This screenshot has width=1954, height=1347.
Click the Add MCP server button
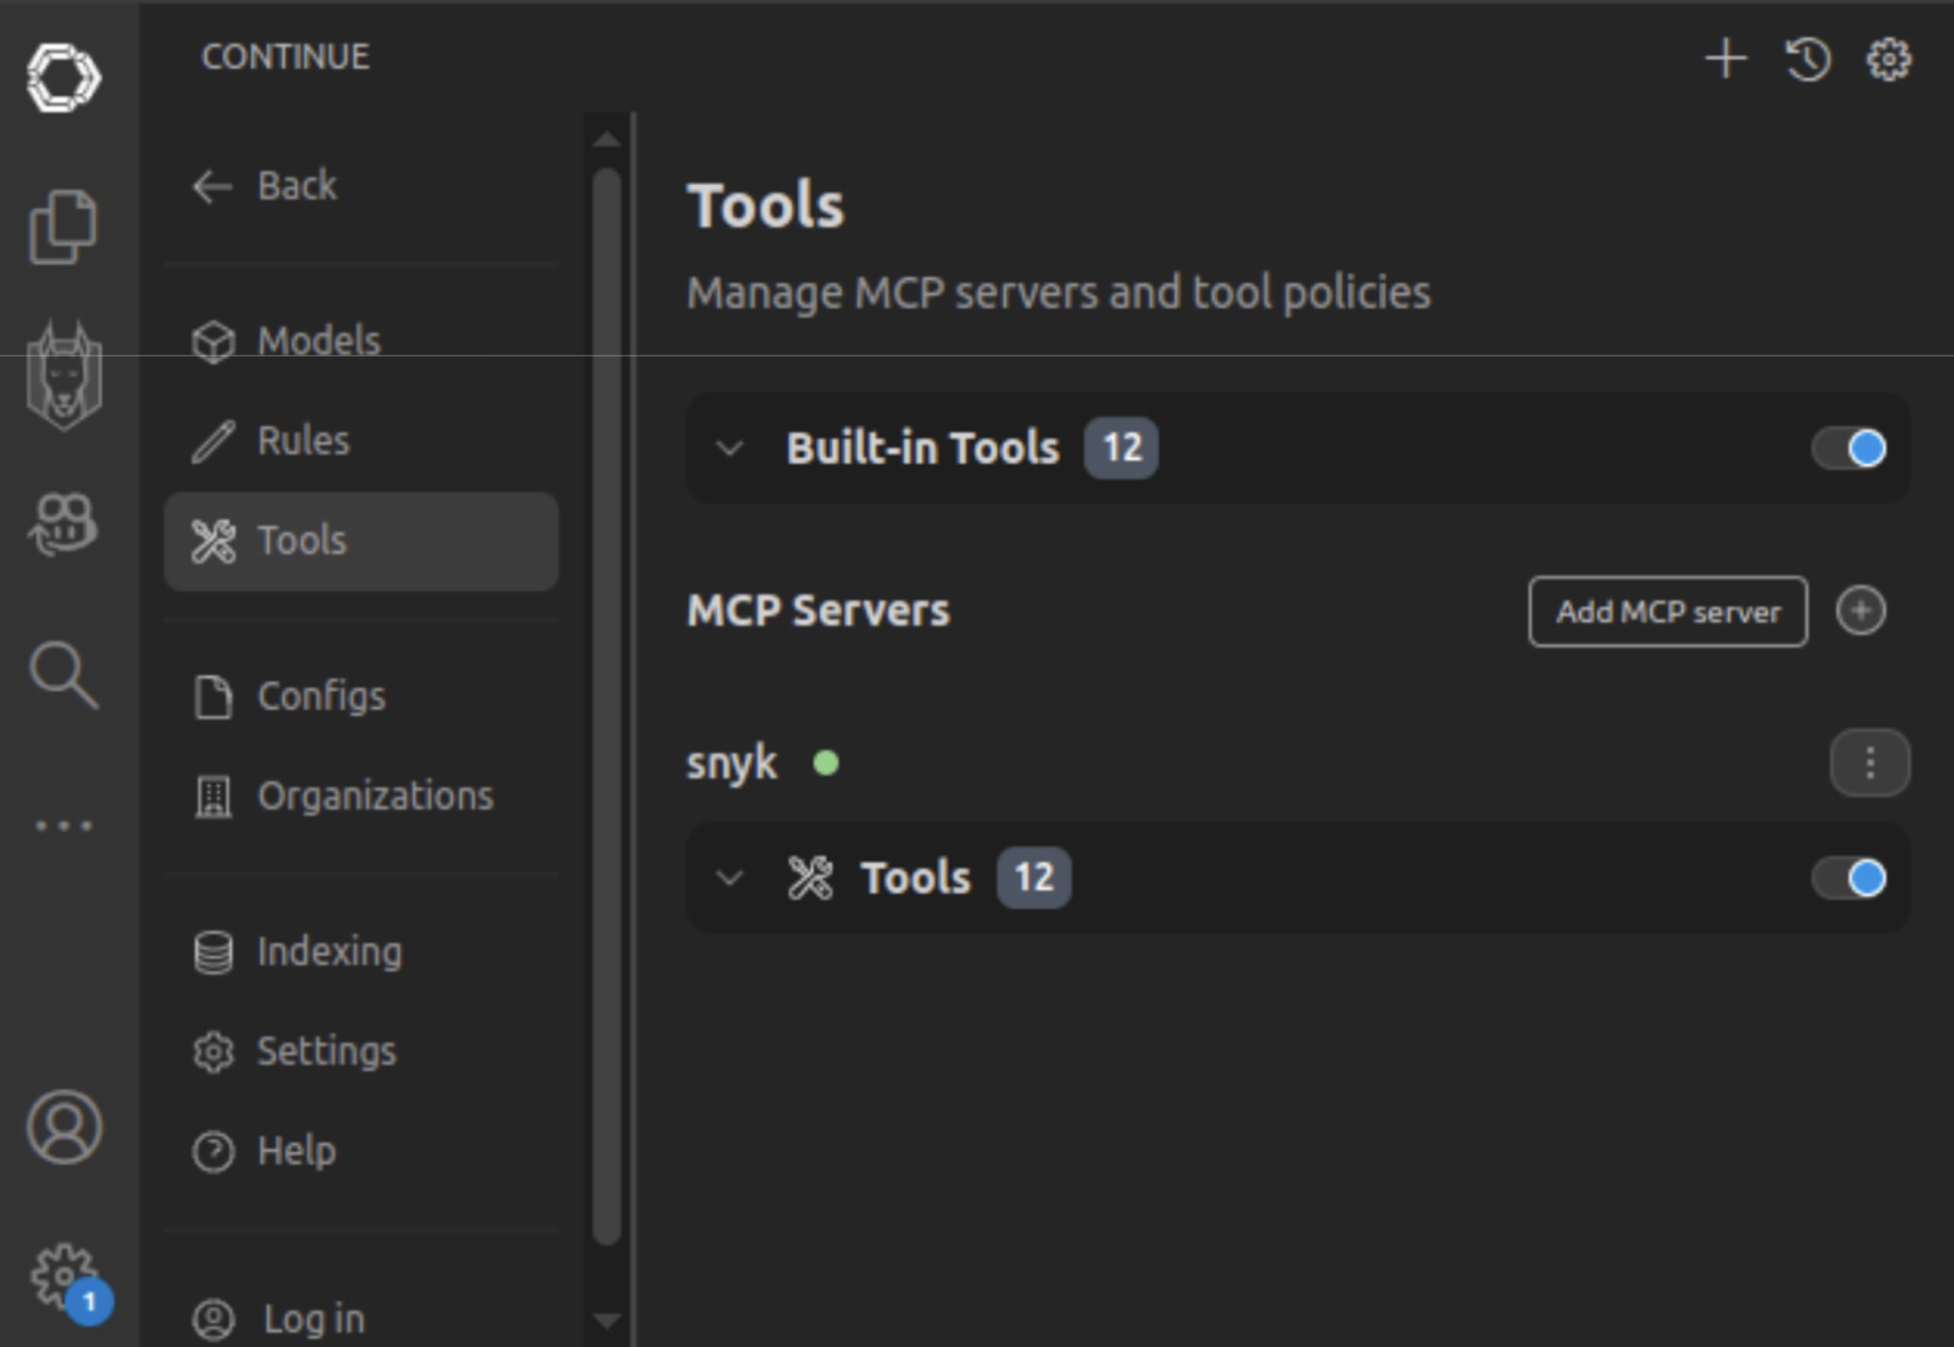1667,612
